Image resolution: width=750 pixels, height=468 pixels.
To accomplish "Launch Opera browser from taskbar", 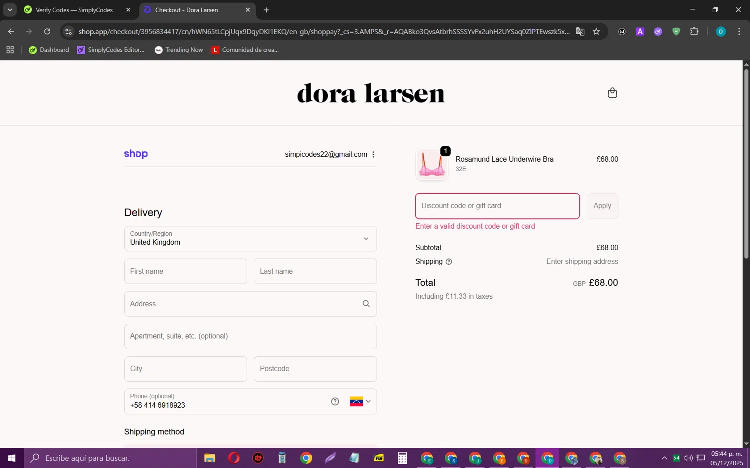I will coord(234,458).
